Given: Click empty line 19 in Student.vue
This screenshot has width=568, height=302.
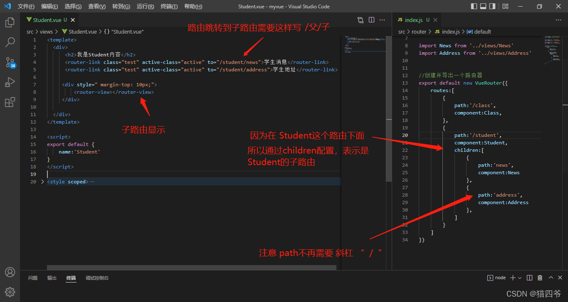Looking at the screenshot, I should tap(193, 174).
